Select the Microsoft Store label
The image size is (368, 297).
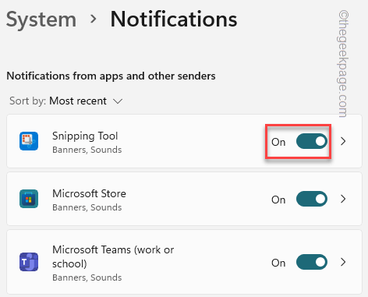click(x=89, y=193)
